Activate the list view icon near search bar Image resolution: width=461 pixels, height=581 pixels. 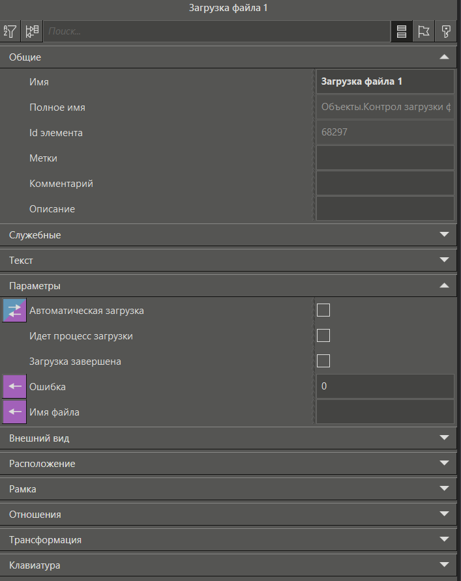[x=401, y=31]
